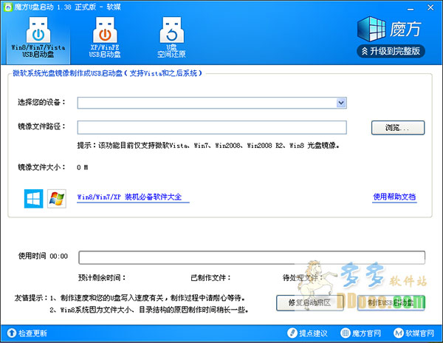The height and width of the screenshot is (343, 443).
Task: Focus the 镜像文件路径 input field
Action: point(212,128)
